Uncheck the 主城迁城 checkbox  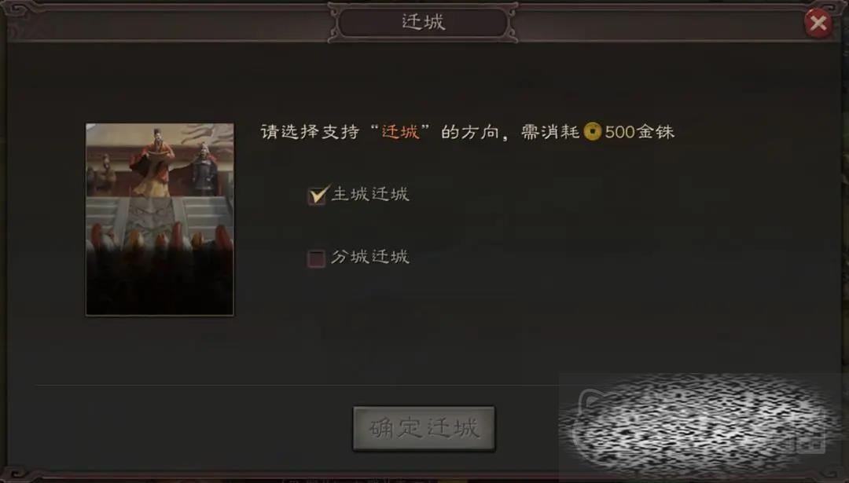318,195
